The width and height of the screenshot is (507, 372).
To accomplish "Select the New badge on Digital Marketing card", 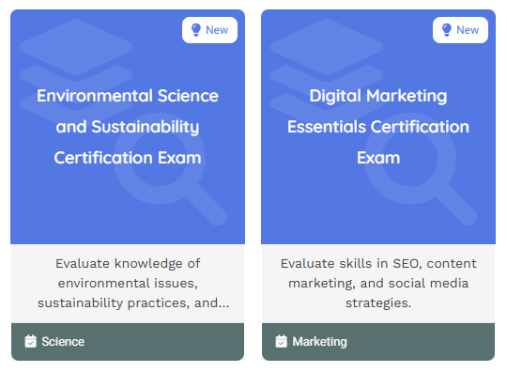I will point(460,30).
